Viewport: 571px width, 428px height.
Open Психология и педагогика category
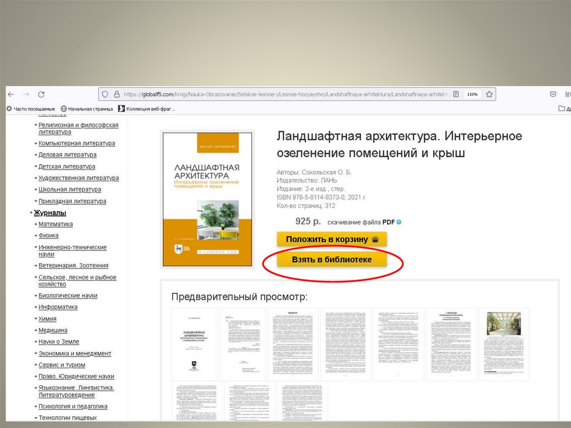(73, 406)
